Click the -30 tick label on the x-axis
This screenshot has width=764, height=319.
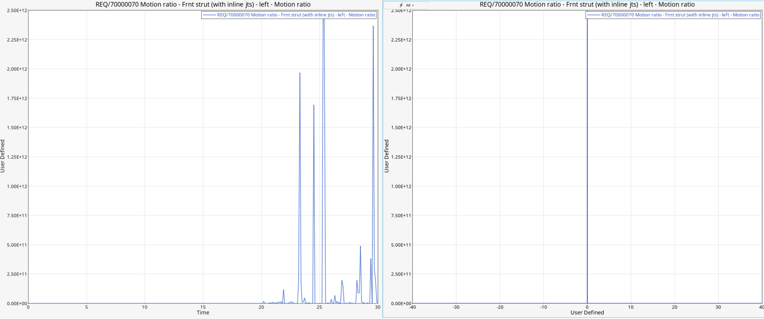point(456,307)
